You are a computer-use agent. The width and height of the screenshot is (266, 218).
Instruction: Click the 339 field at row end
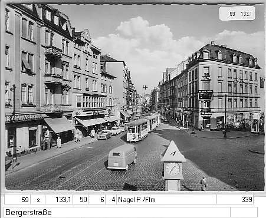(x=235, y=200)
